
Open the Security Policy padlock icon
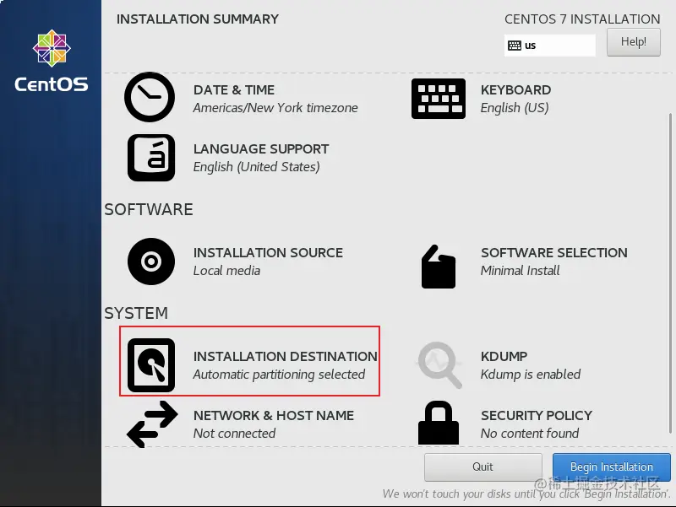coord(439,423)
